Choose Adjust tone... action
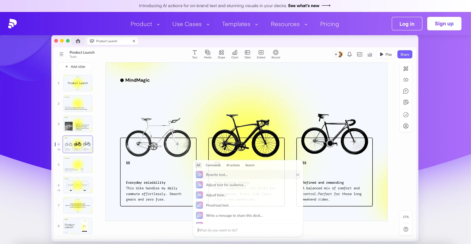The image size is (471, 244). 248,195
